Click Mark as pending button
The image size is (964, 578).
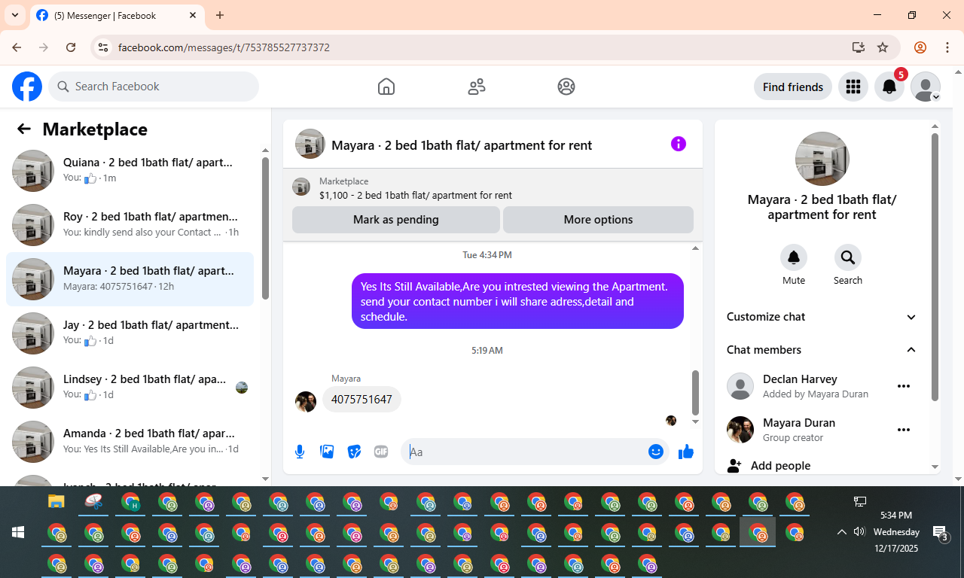click(x=396, y=220)
